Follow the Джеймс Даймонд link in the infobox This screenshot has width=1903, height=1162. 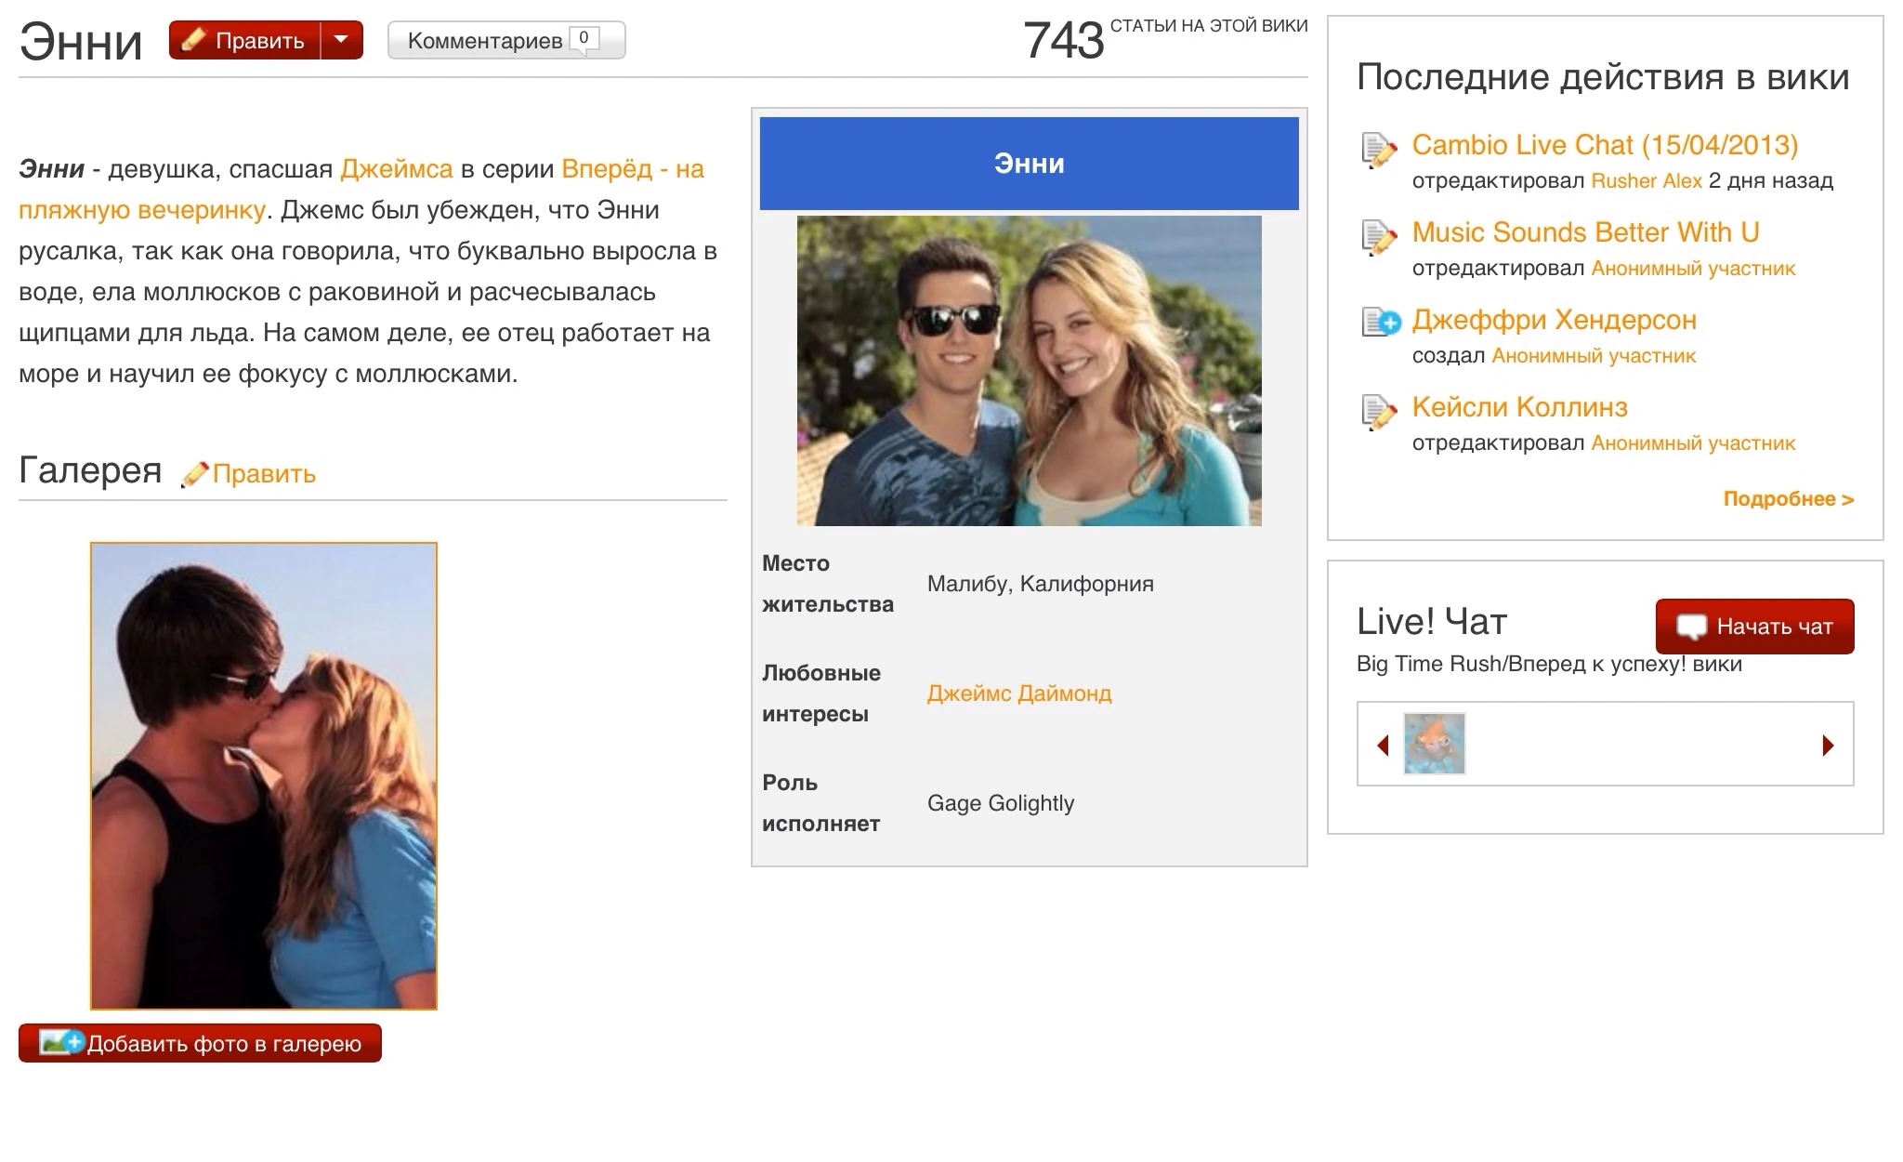(x=1018, y=693)
